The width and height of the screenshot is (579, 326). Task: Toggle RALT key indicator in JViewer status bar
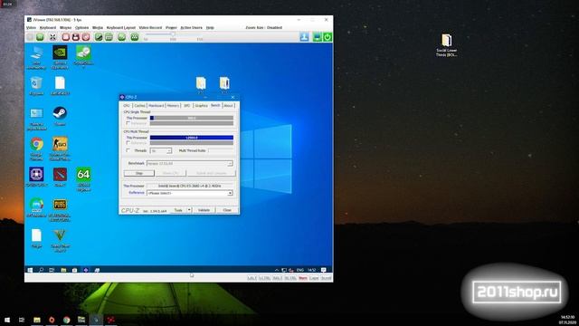(278, 278)
